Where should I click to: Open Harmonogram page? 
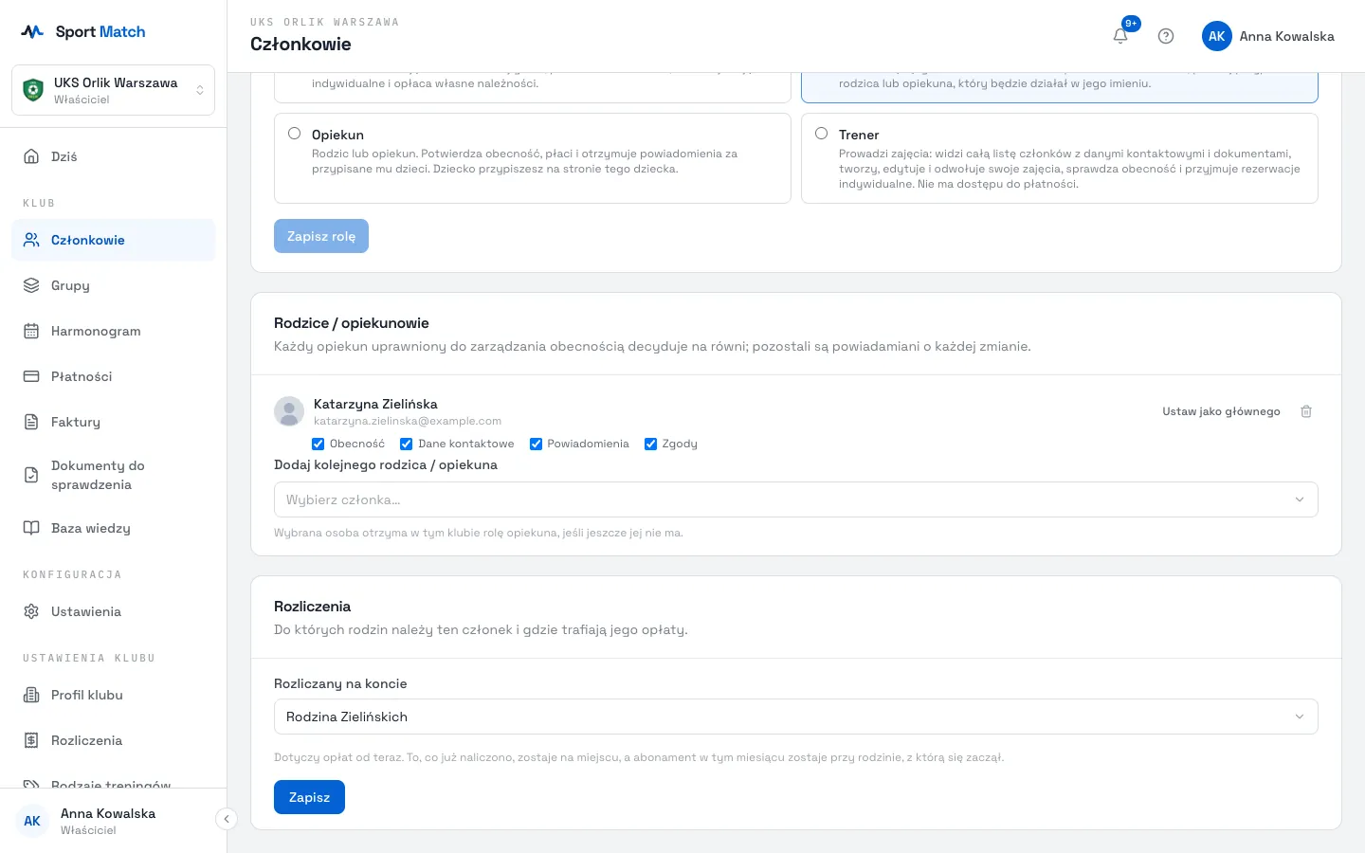coord(114,331)
